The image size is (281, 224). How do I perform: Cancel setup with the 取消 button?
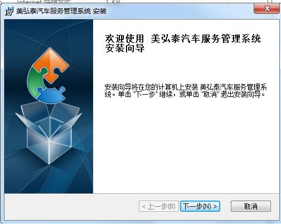[251, 206]
